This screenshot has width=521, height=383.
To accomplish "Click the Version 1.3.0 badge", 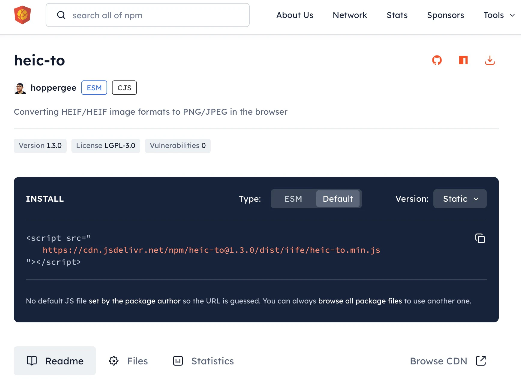I will click(x=40, y=146).
